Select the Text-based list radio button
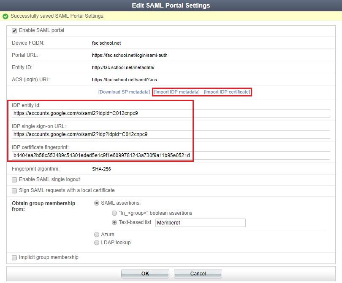Viewport: 342px width, 283px height. tap(114, 222)
